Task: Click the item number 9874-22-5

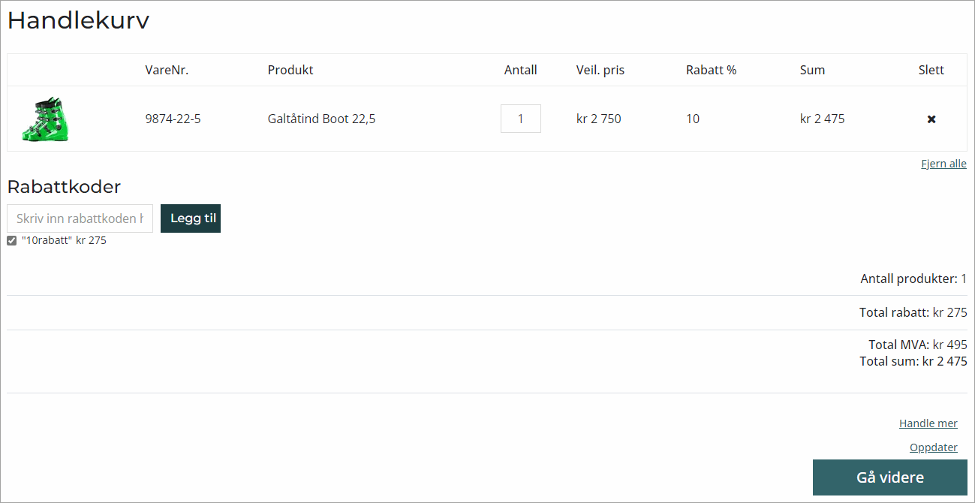Action: (173, 119)
